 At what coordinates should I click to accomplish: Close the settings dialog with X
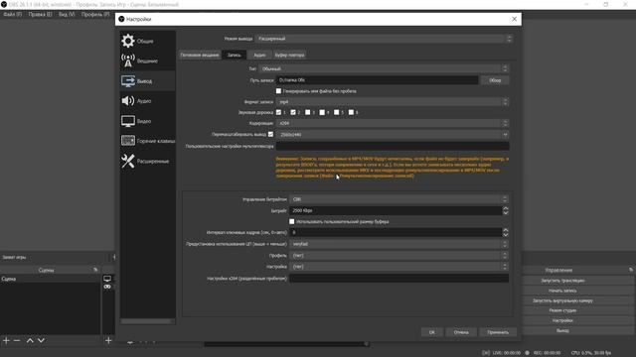coord(515,19)
